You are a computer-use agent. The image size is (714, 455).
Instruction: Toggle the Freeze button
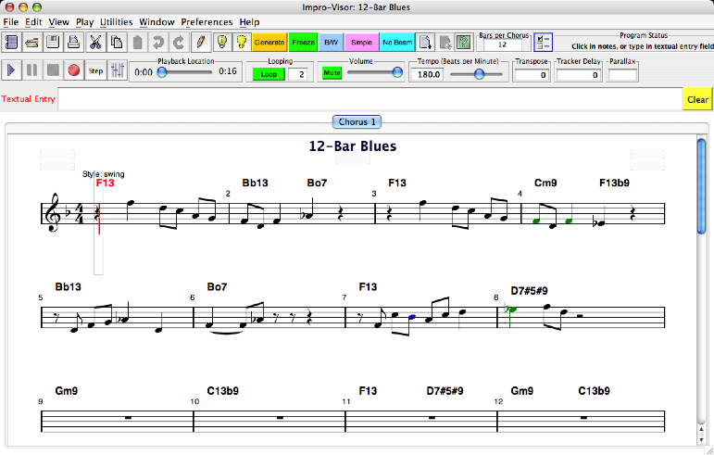tap(303, 42)
